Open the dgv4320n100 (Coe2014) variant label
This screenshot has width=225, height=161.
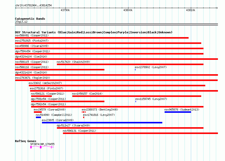coord(31,57)
